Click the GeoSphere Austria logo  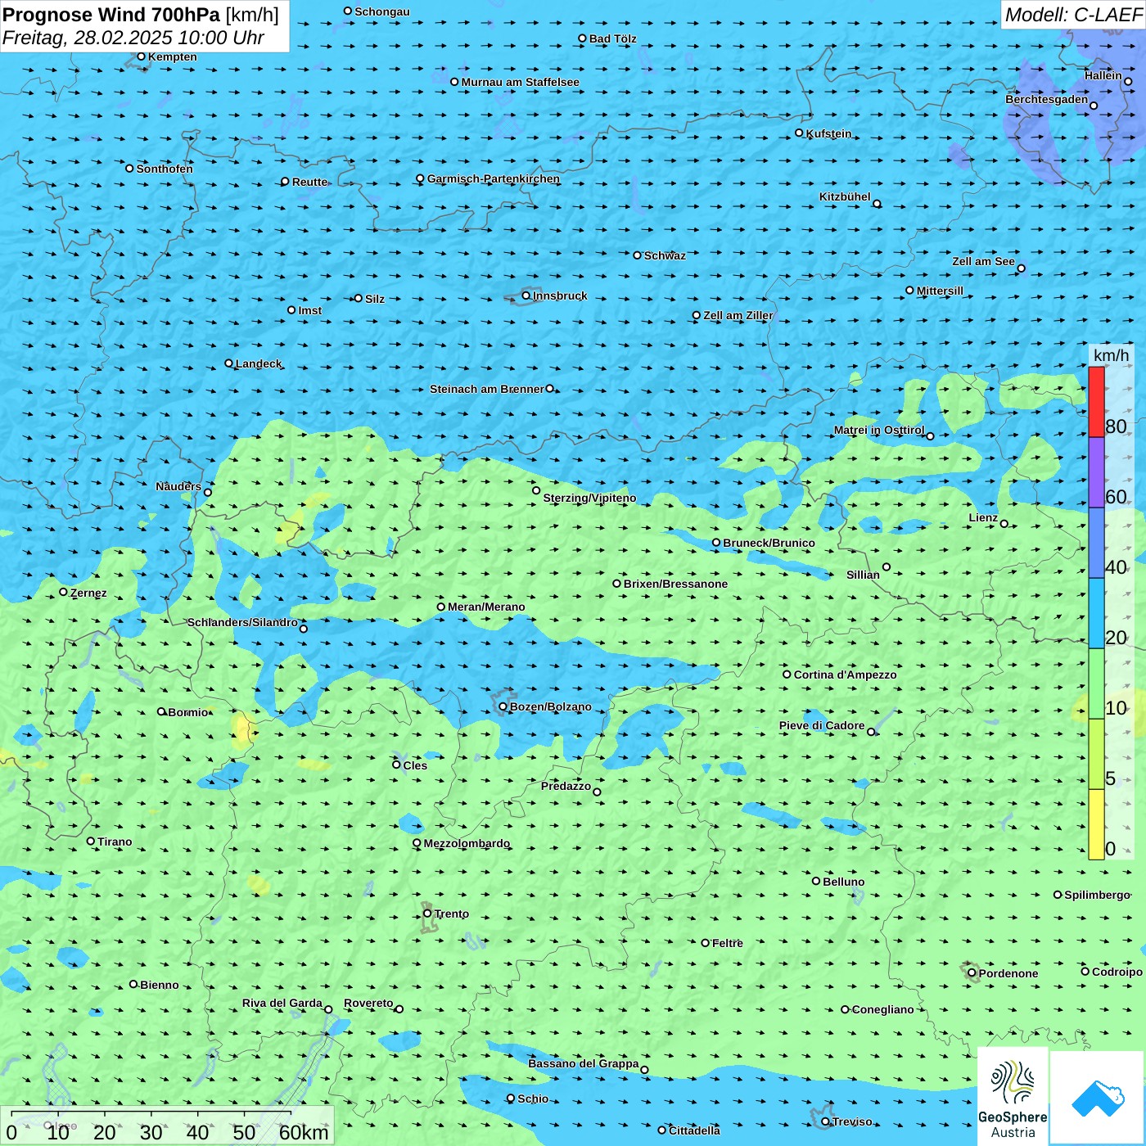tap(1013, 1097)
